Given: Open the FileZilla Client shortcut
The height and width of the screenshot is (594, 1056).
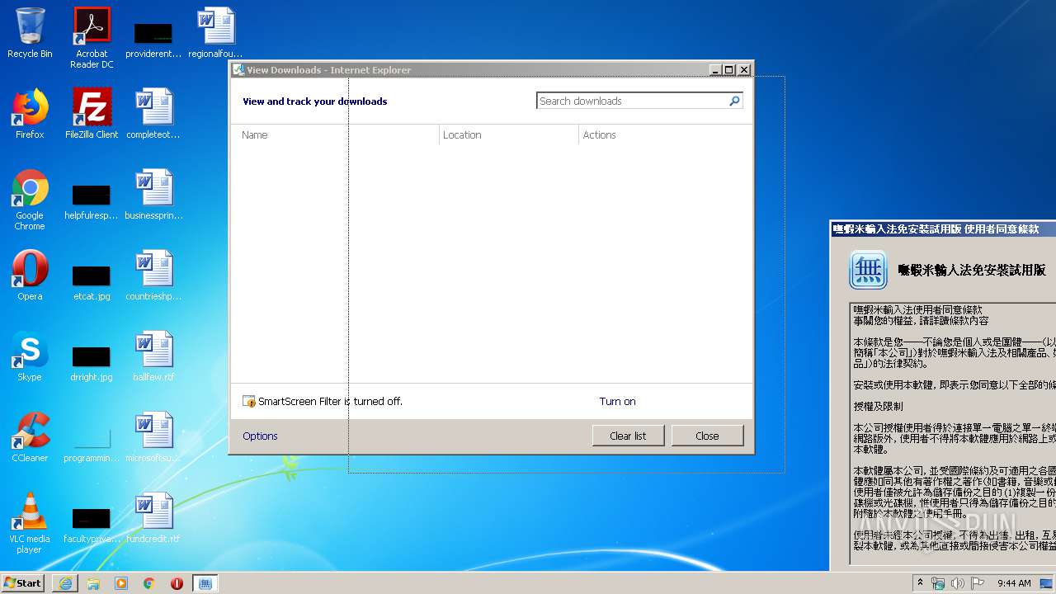Looking at the screenshot, I should click(92, 114).
